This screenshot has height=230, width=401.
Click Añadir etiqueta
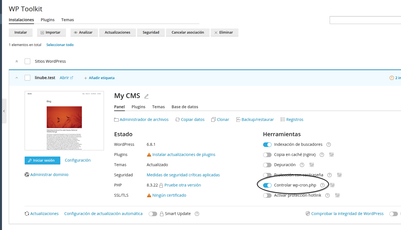[x=99, y=78]
